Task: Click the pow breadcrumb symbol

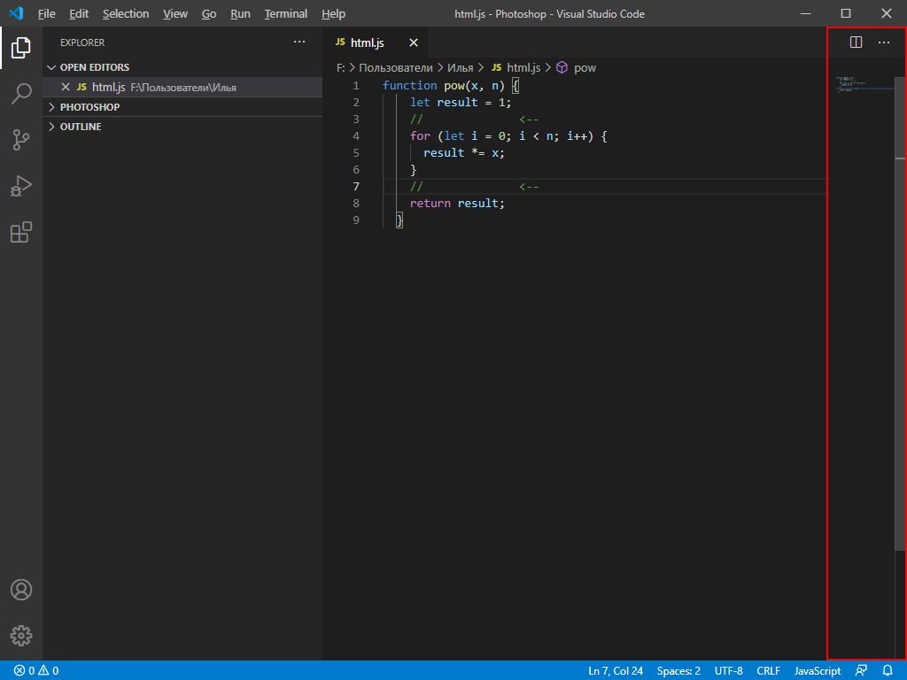Action: coord(585,66)
